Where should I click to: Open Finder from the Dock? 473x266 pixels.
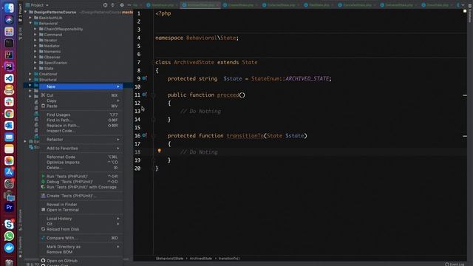[x=9, y=8]
